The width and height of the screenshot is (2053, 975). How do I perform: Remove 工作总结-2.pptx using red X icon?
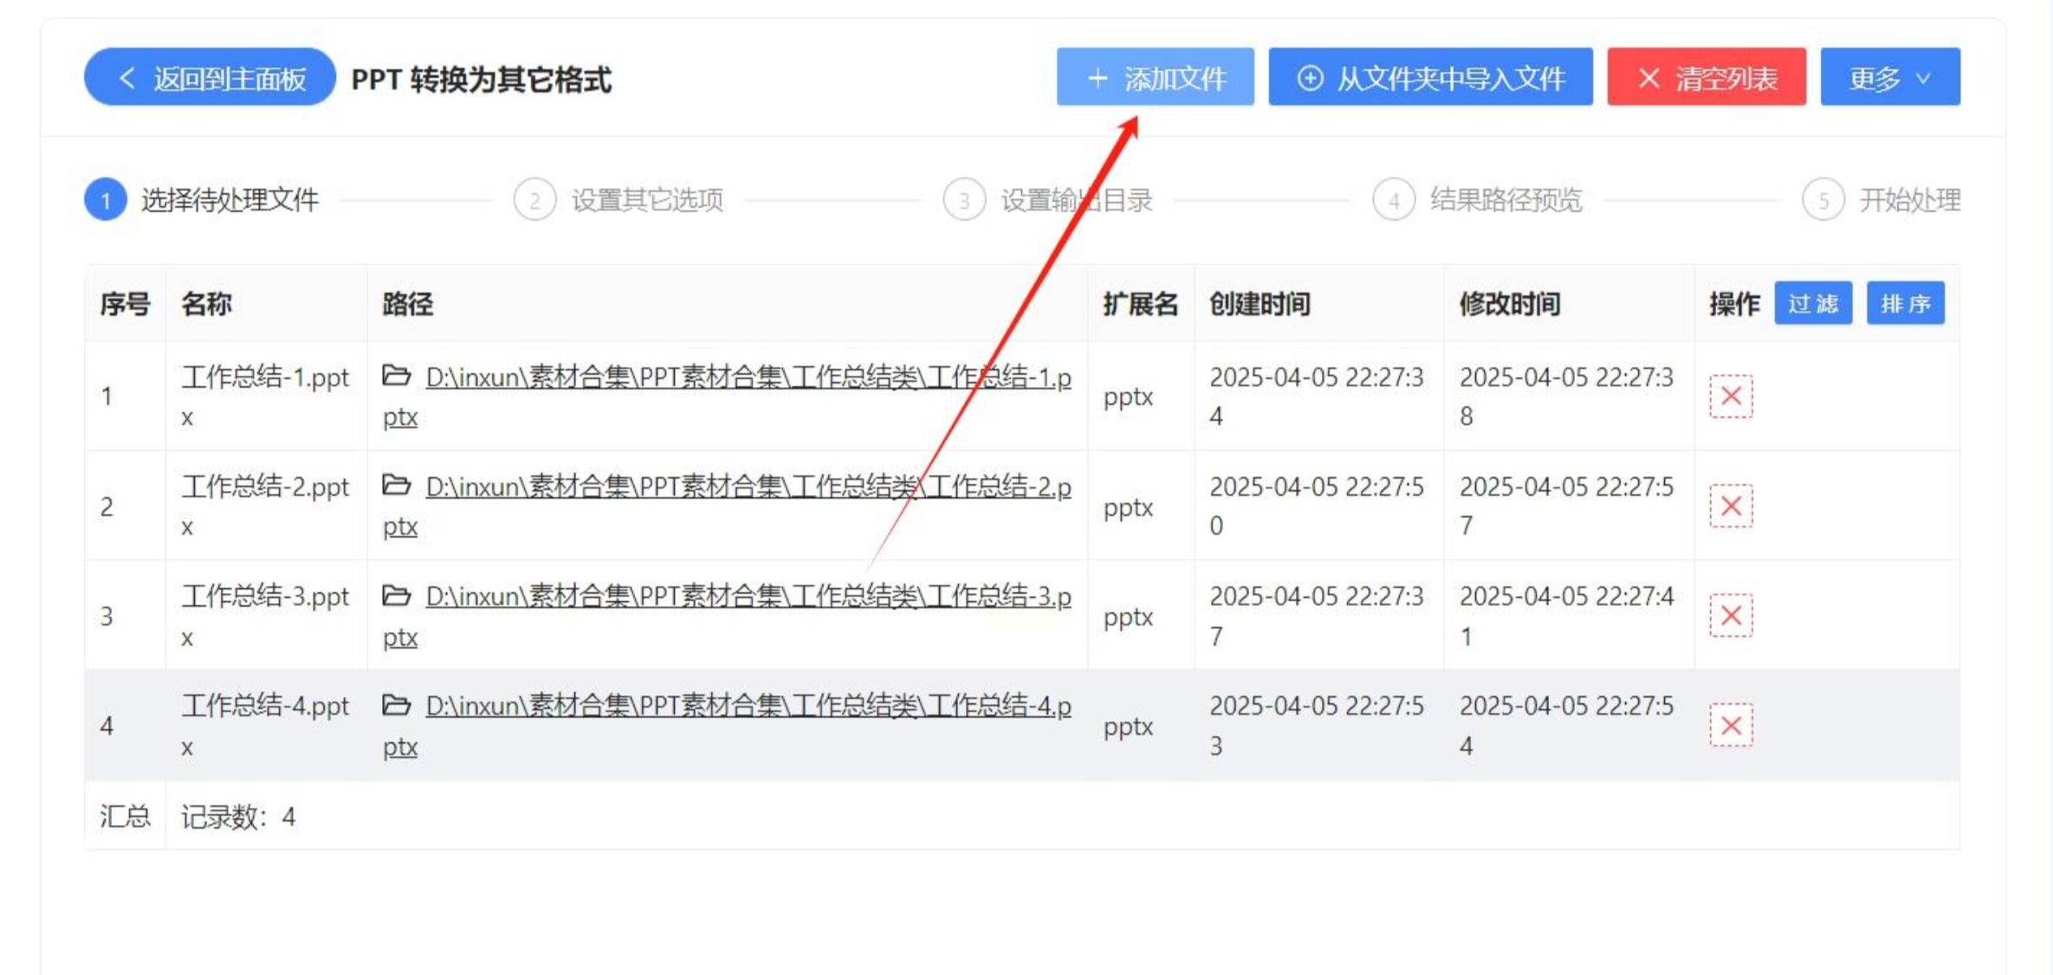(x=1730, y=506)
